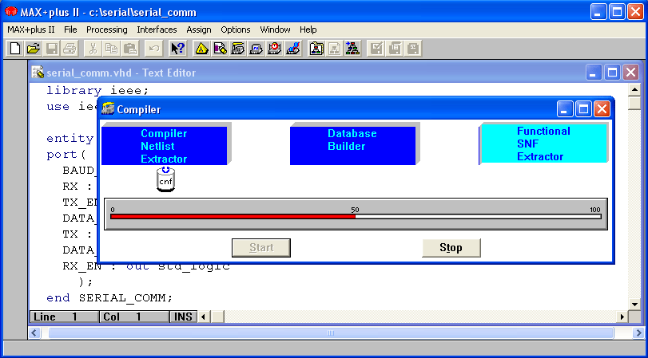
Task: Click the disabled Start button
Action: (x=261, y=248)
